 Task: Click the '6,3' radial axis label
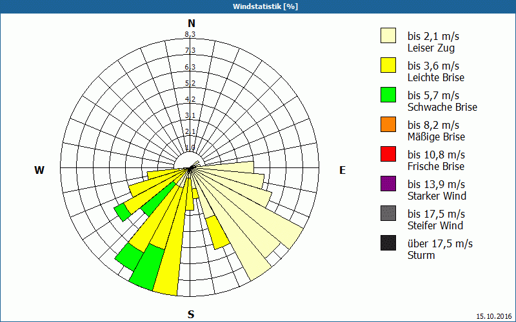[x=190, y=67]
